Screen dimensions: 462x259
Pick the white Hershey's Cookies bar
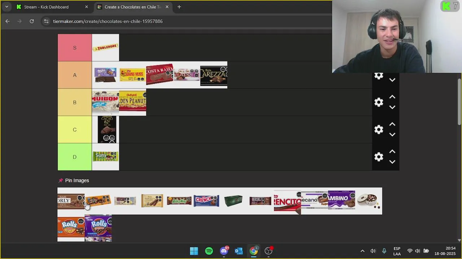[125, 201]
